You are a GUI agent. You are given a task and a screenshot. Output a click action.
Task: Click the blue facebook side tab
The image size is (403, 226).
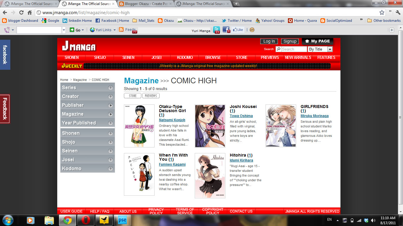tap(5, 55)
